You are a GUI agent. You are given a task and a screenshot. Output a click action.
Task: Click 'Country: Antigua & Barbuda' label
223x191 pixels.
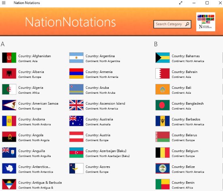pos(40,182)
